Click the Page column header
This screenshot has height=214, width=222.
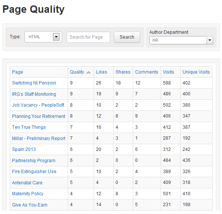(17, 72)
